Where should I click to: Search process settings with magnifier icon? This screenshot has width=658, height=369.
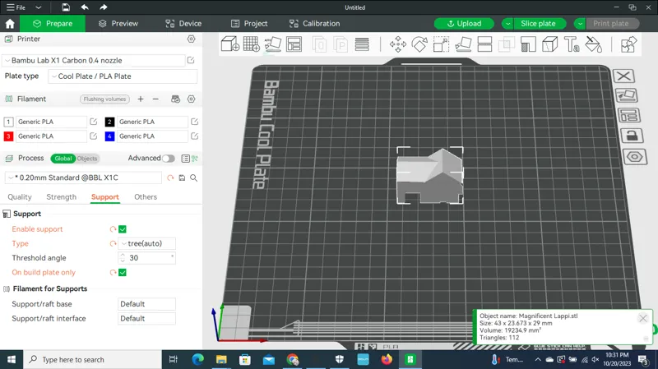click(194, 178)
